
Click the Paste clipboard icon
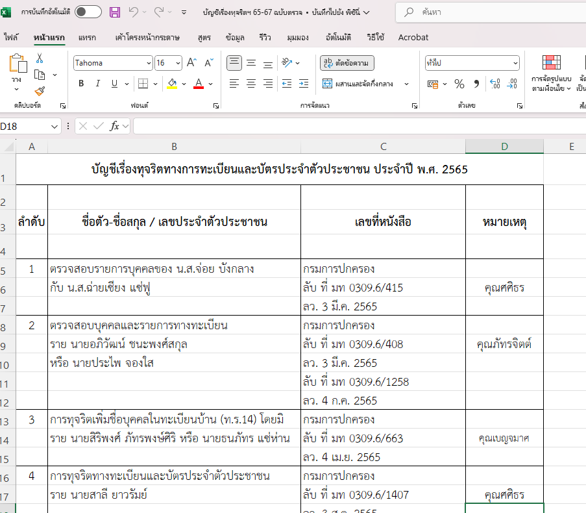coord(18,63)
